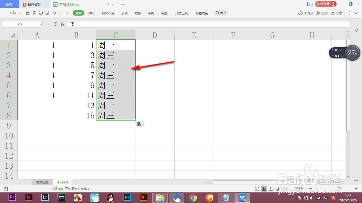Click the Select All corner triangle
Screen dimensions: 362x203
point(12,35)
